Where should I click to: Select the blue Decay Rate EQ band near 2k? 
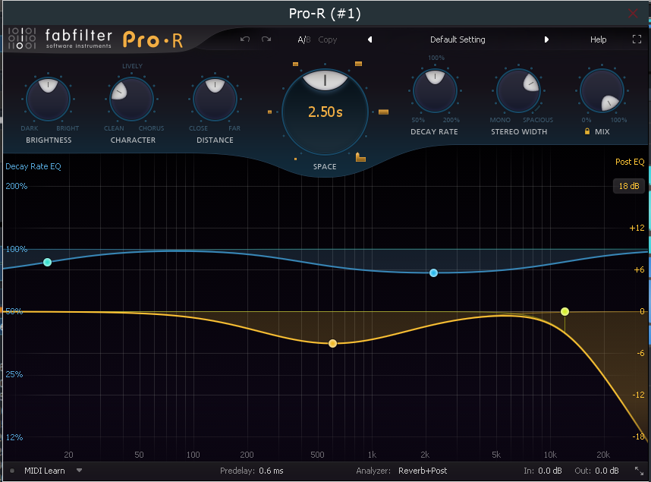click(x=433, y=273)
